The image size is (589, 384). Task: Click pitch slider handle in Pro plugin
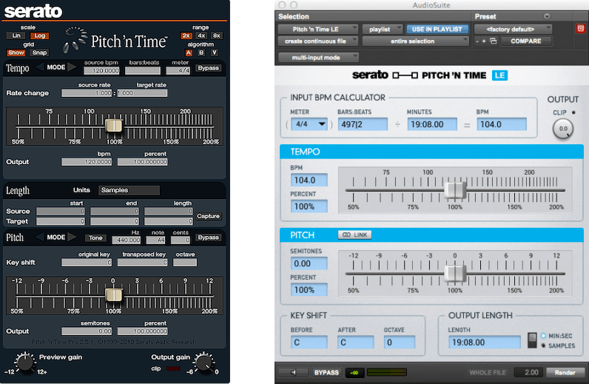113,295
